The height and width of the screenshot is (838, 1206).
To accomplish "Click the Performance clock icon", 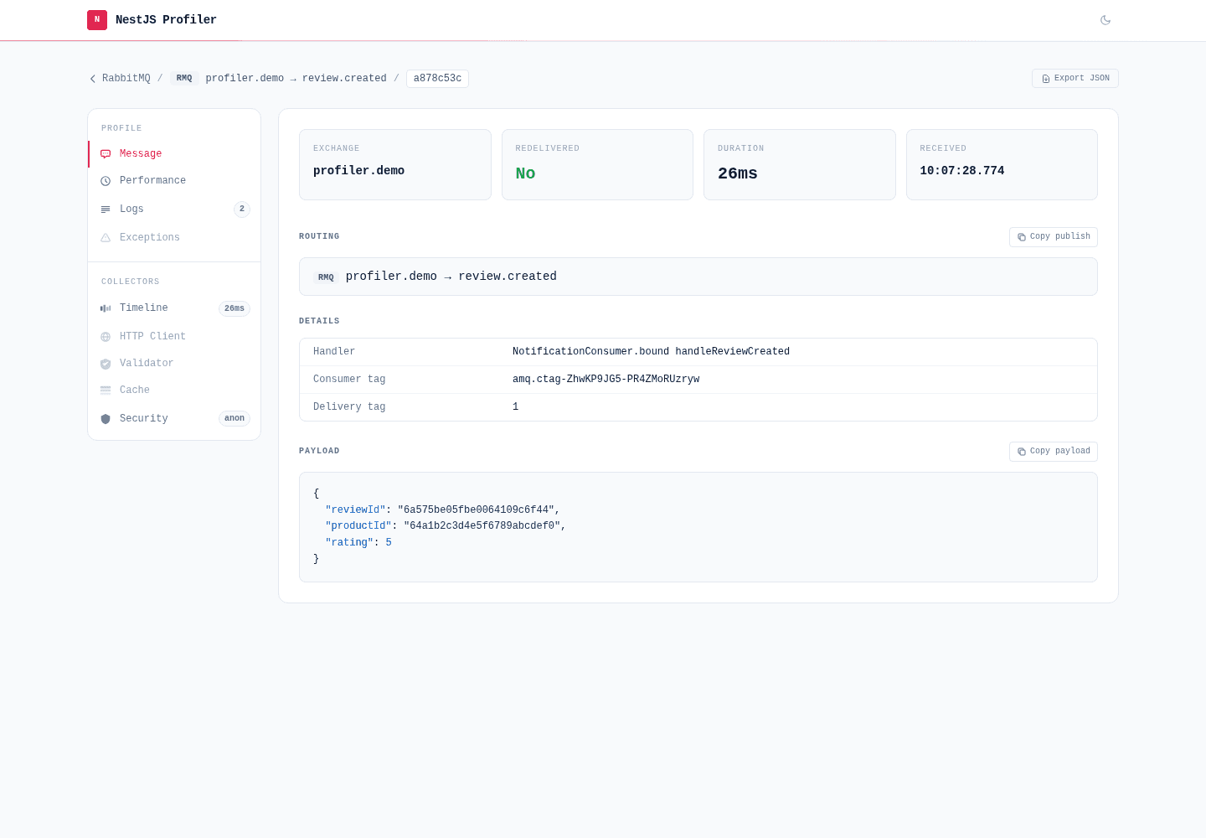I will pos(106,181).
